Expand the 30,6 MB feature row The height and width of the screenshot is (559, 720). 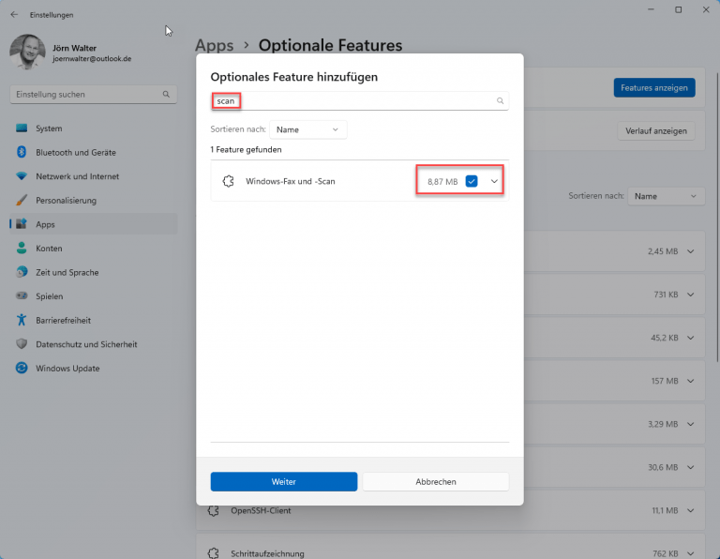click(x=691, y=467)
